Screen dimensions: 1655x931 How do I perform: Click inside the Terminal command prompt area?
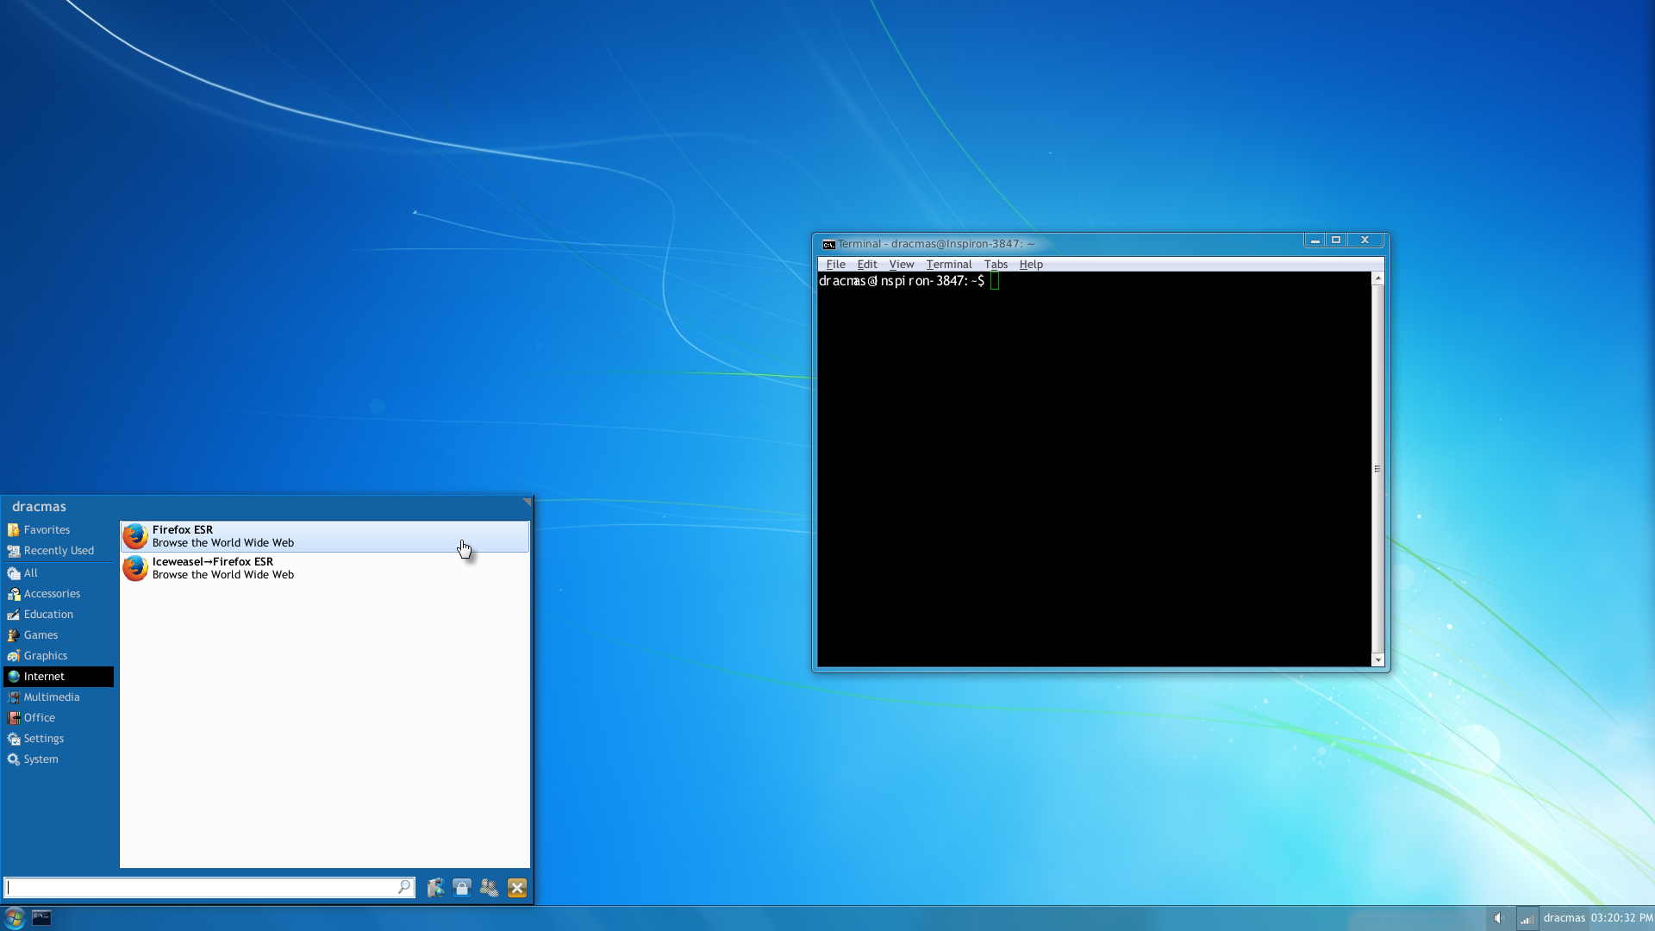[1094, 470]
